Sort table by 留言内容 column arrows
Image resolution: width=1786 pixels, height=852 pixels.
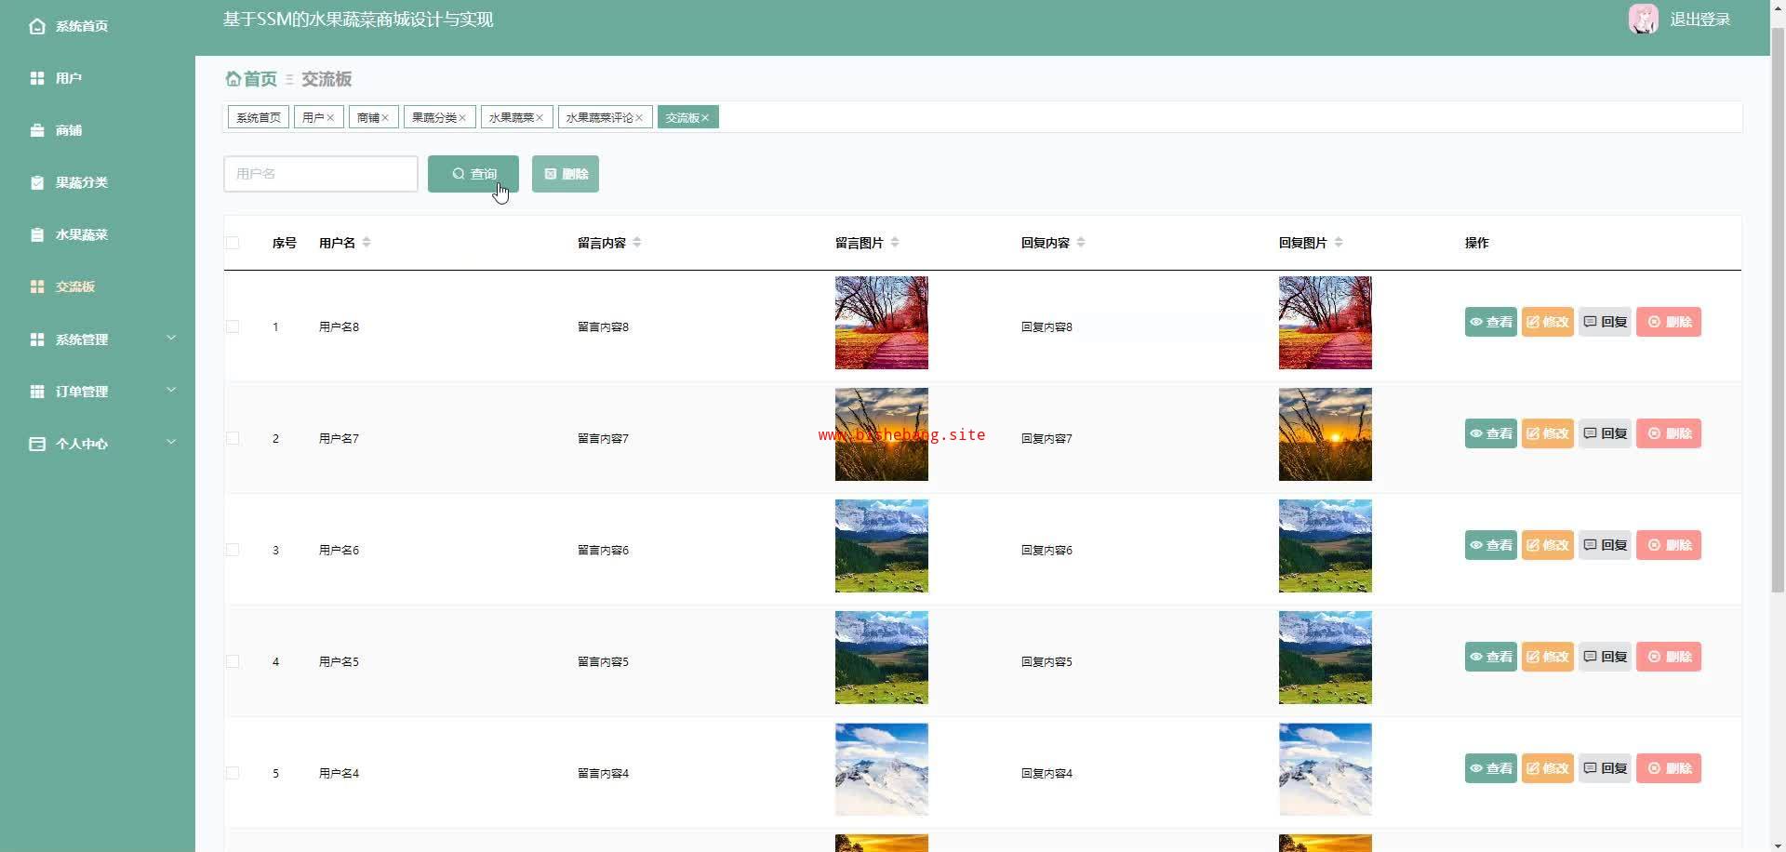[x=637, y=243]
